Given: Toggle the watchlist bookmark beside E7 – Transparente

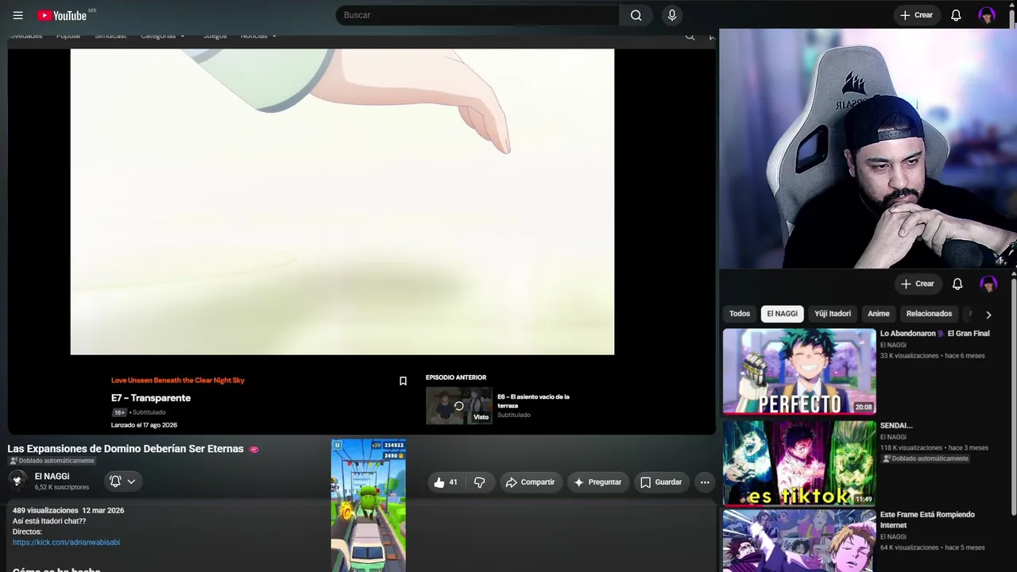Looking at the screenshot, I should tap(403, 381).
